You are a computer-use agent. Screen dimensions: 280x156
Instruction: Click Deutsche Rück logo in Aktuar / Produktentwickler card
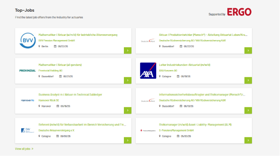point(148,41)
